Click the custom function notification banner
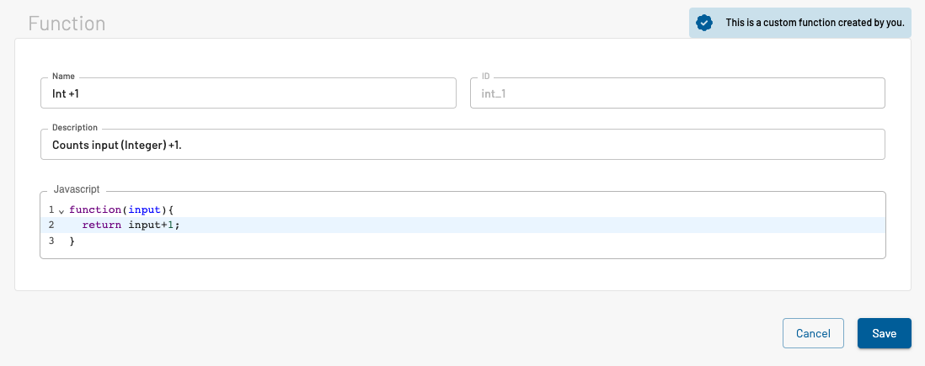 click(800, 23)
